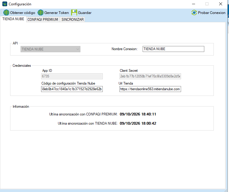This screenshot has width=229, height=192.
Task: Click the Nombre Conexion label
Action: pyautogui.click(x=124, y=49)
